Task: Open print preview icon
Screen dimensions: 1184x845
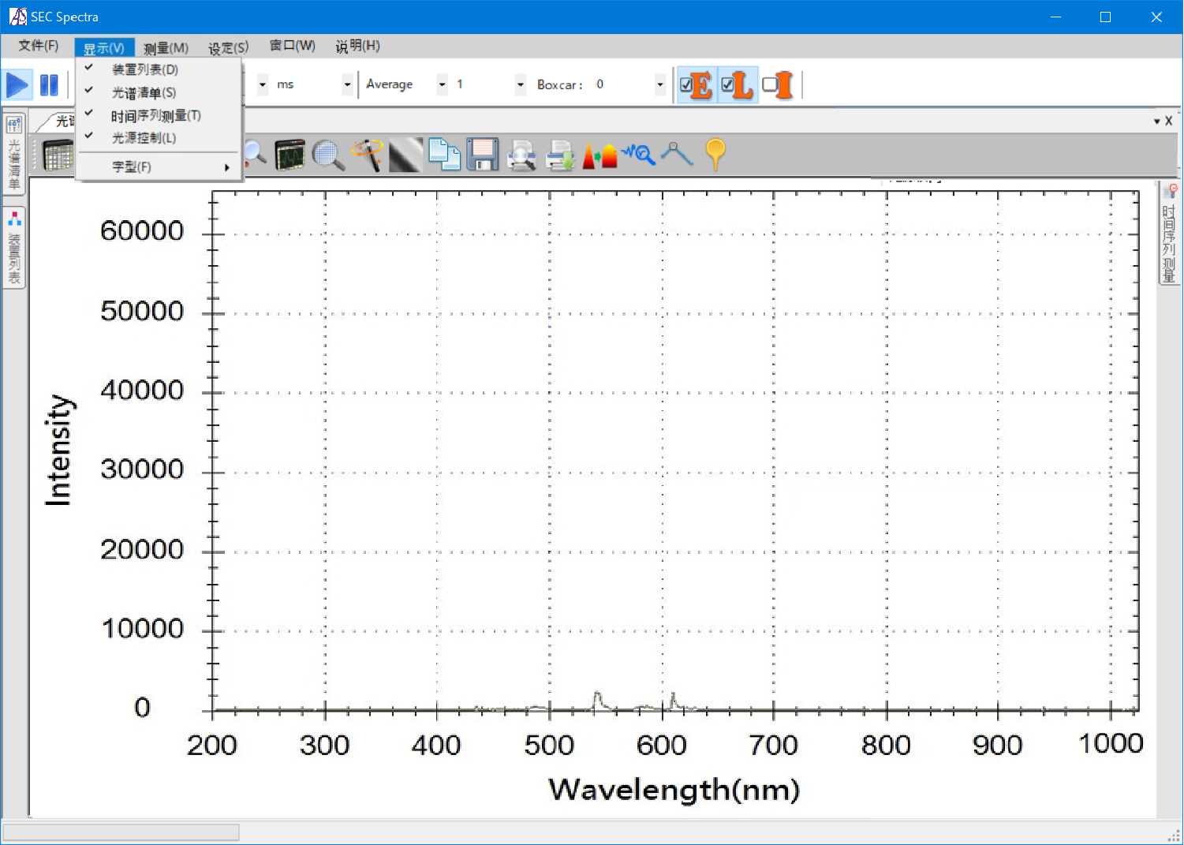Action: [x=521, y=155]
